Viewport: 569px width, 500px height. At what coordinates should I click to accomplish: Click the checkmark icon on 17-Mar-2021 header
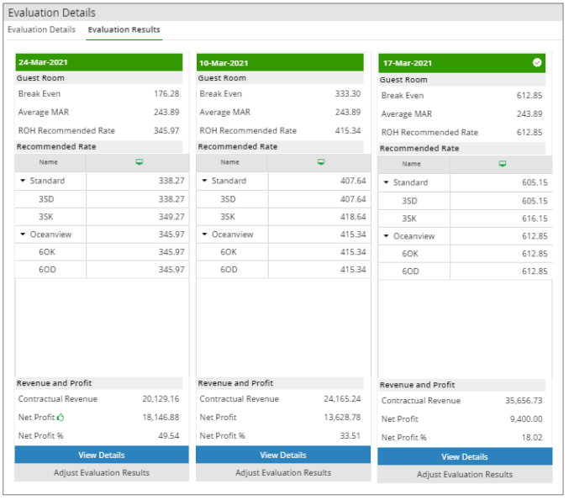(x=537, y=62)
